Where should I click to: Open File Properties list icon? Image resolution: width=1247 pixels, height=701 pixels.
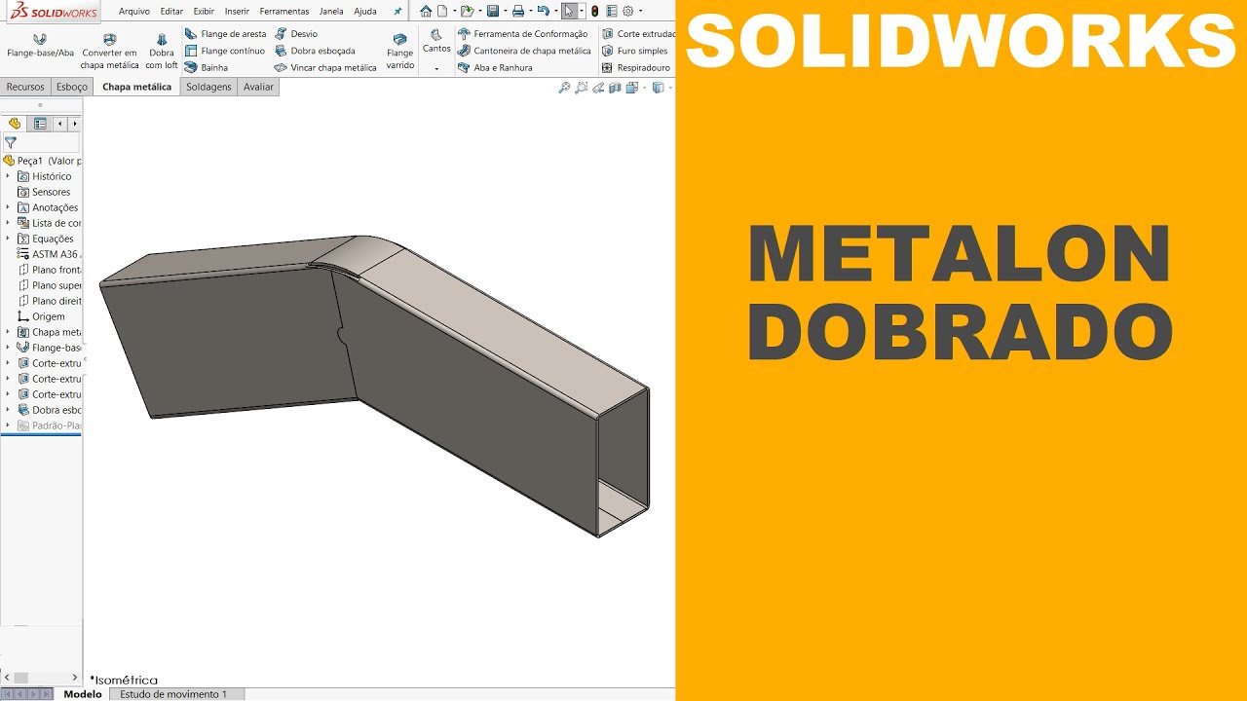[x=611, y=12]
